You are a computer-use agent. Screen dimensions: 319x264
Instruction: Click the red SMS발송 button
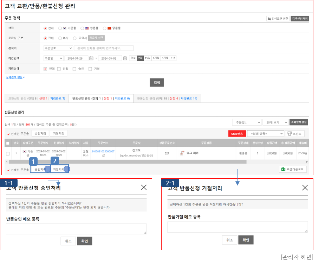click(x=237, y=133)
